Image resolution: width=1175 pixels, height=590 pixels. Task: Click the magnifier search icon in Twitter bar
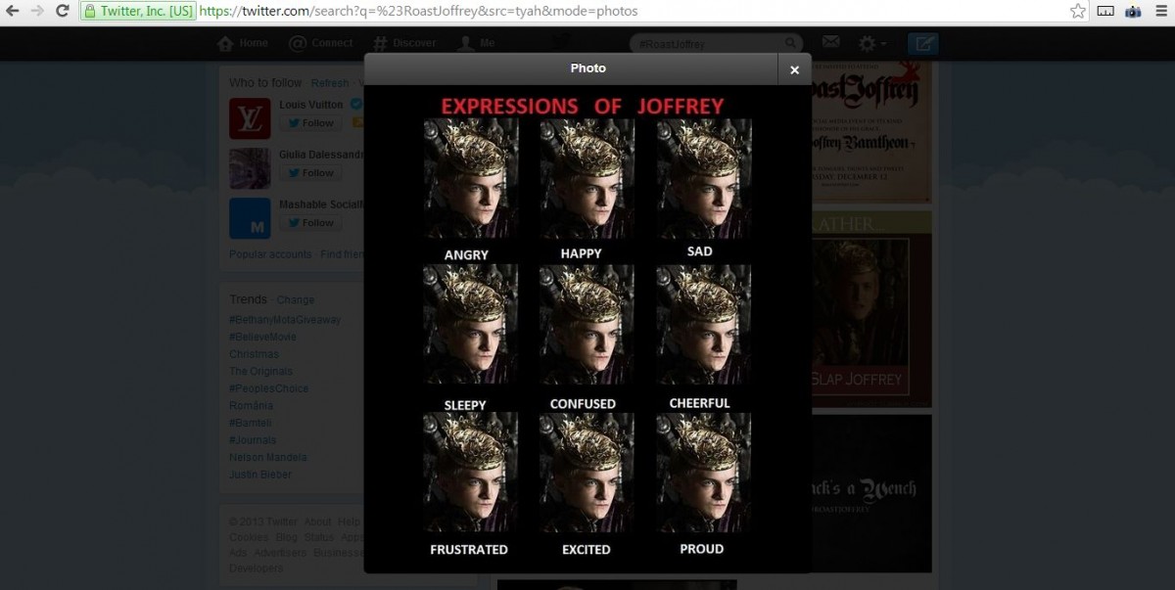pyautogui.click(x=791, y=44)
